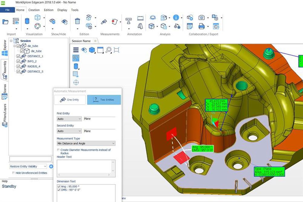Click the 3D letter A icon in Annotation
Image resolution: width=303 pixels, height=202 pixels.
pyautogui.click(x=140, y=26)
